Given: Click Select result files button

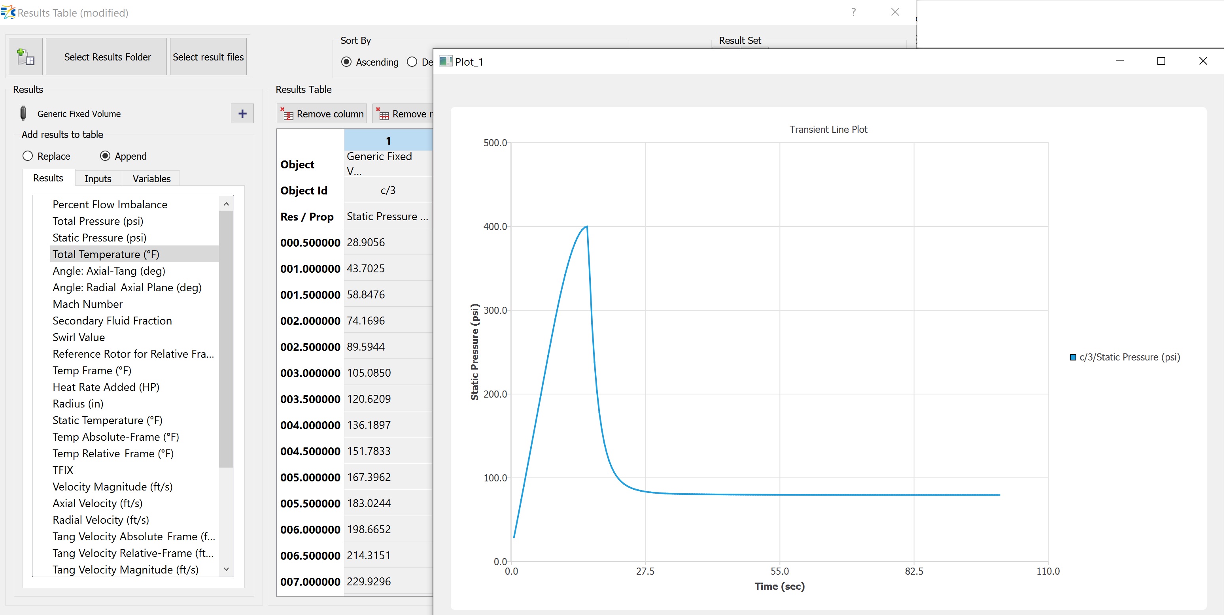Looking at the screenshot, I should click(208, 57).
